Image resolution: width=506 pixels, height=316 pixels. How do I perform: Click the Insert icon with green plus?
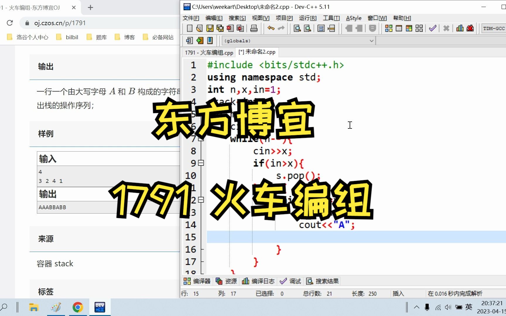200,40
